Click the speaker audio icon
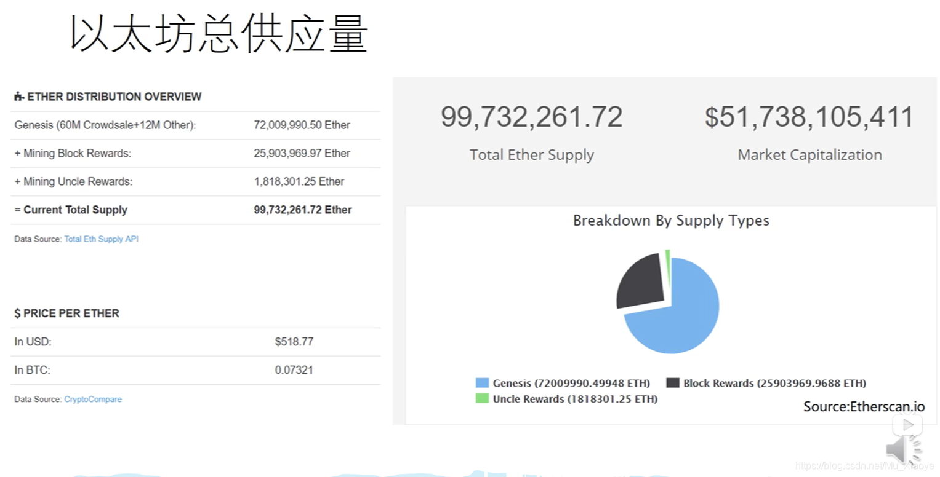 tap(904, 451)
